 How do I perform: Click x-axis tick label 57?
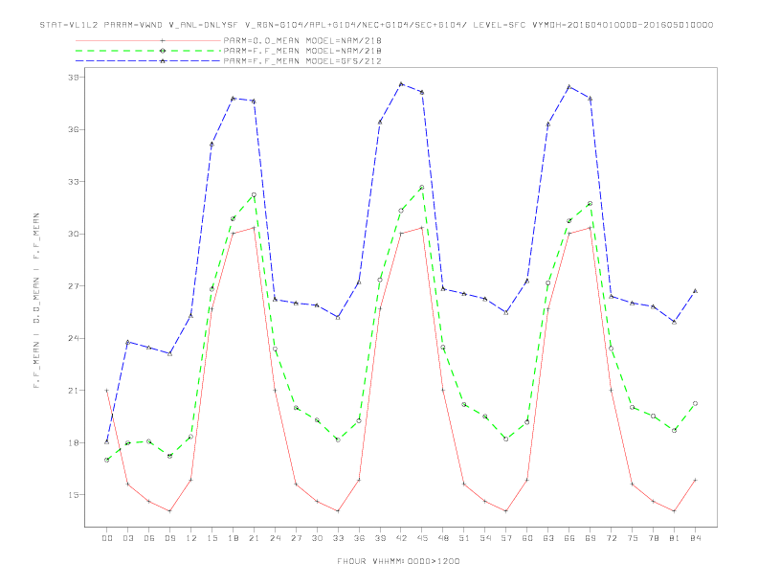[x=506, y=538]
